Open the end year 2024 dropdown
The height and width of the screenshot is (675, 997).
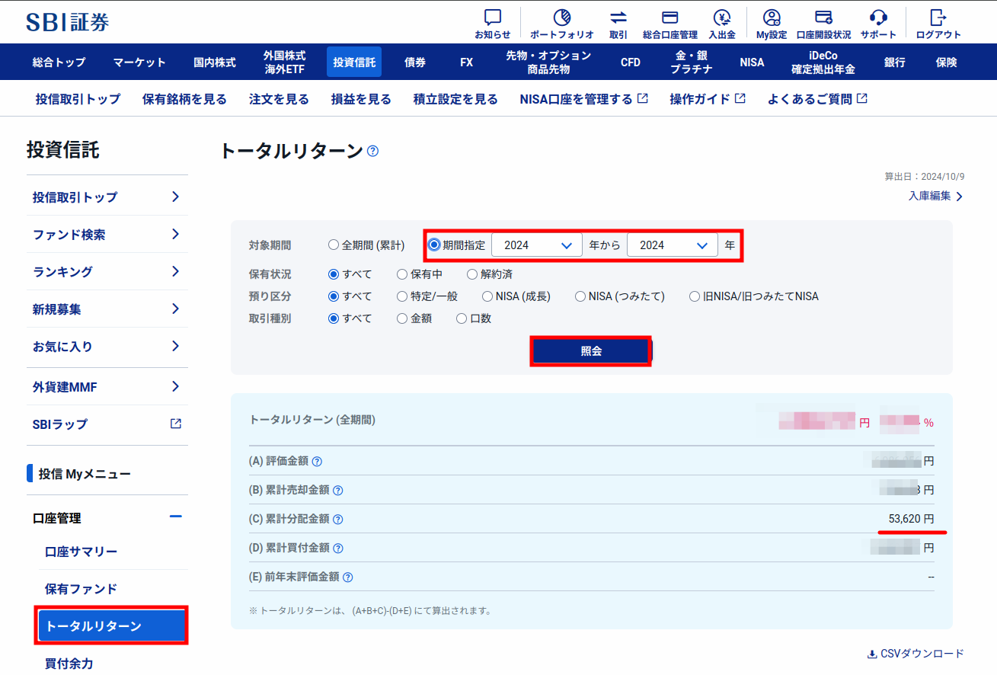[673, 245]
